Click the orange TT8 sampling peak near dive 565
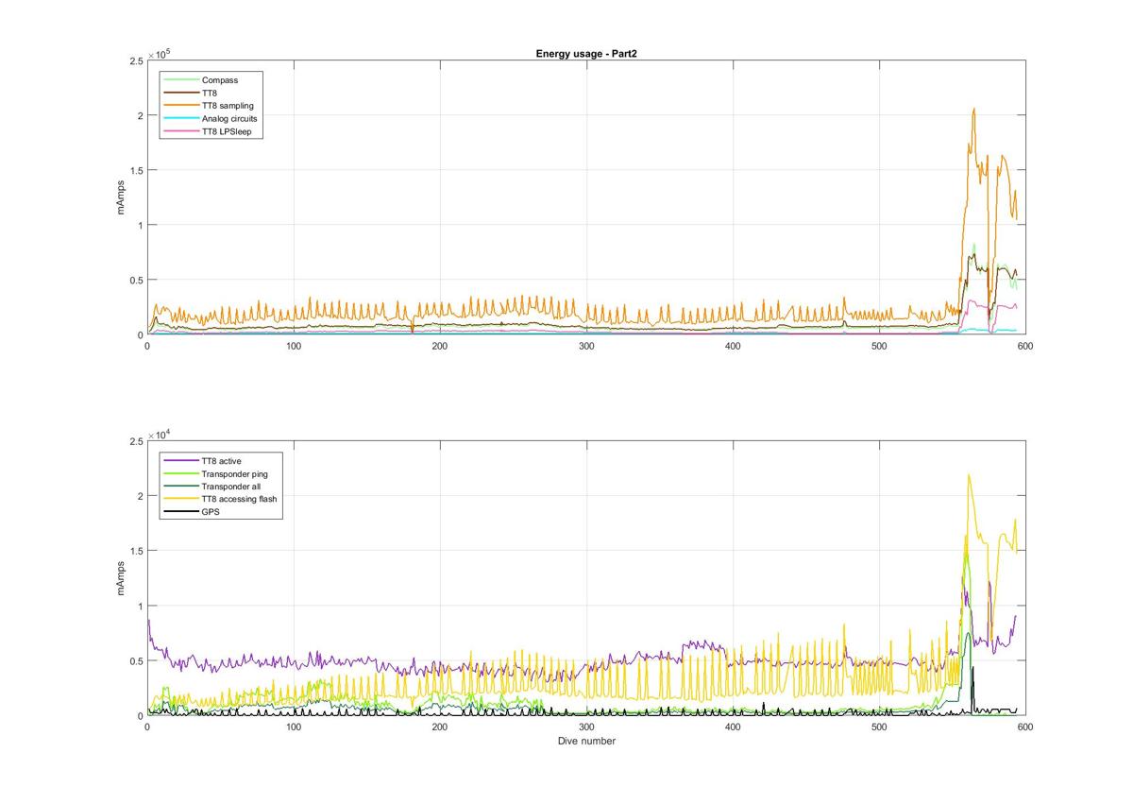Viewport: 1133px width, 804px height. [973, 109]
